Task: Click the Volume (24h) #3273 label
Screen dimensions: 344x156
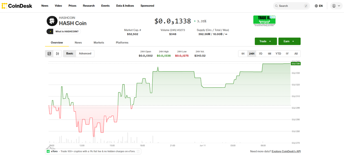Action: pyautogui.click(x=173, y=30)
